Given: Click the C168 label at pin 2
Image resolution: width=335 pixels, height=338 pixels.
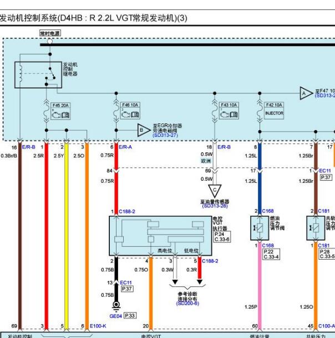Looking at the screenshot, I should [268, 211].
